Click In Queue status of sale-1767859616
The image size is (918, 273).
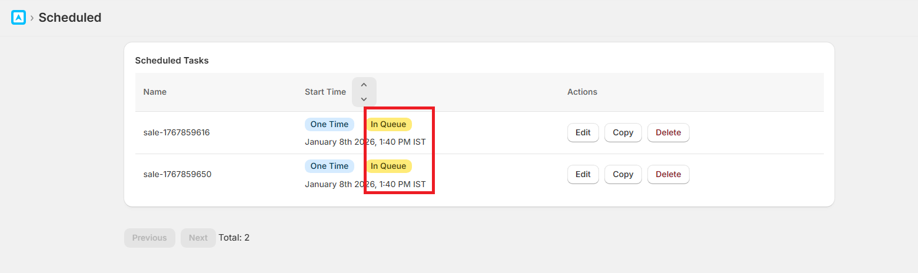point(388,124)
